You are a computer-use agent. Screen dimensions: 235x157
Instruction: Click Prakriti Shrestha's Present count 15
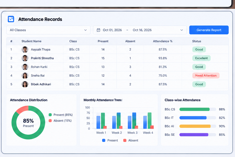tap(103, 58)
